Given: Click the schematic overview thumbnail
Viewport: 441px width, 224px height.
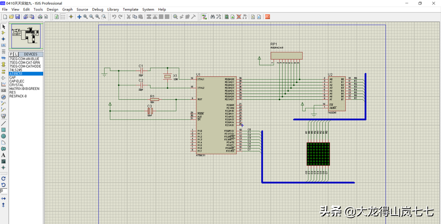Looking at the screenshot, I should (26, 36).
